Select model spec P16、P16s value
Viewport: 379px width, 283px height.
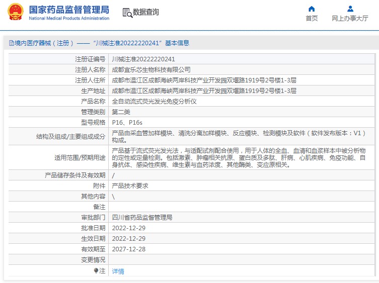(x=127, y=123)
